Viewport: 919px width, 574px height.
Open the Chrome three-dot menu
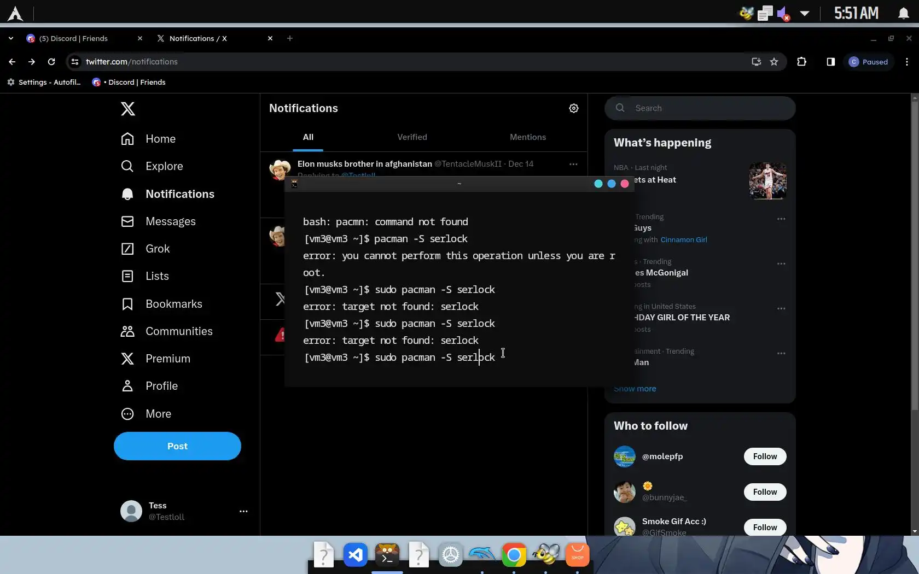point(907,62)
